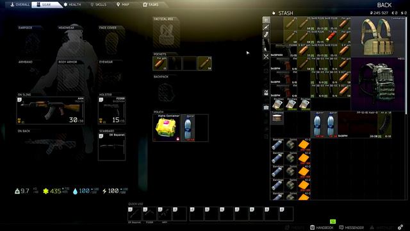
Task: Select the MBSS backpack in stash
Action: (379, 84)
